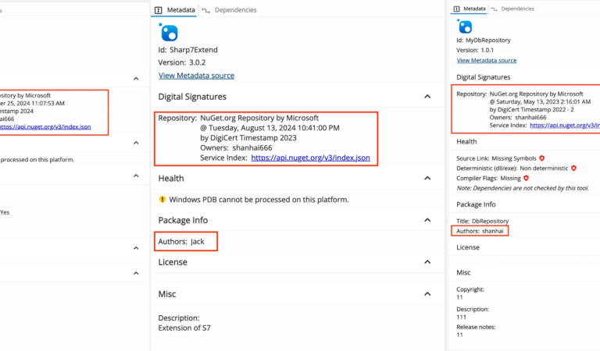This screenshot has height=351, width=600.
Task: Collapse the Package Info section in Sharp7Extend panel
Action: coord(427,220)
